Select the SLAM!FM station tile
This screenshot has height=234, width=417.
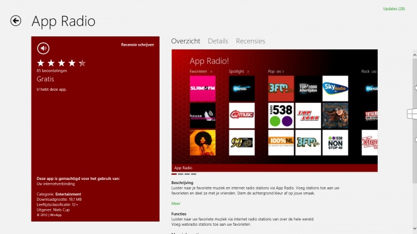click(203, 88)
